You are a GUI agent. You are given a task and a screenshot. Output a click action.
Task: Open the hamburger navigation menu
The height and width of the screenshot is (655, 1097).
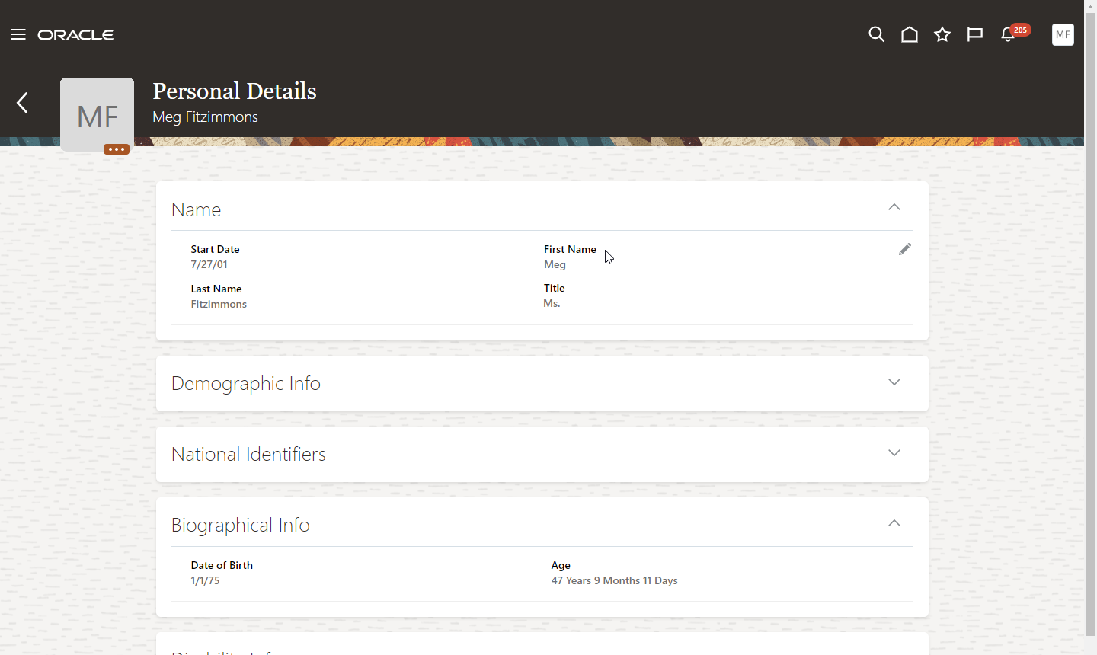[x=18, y=34]
